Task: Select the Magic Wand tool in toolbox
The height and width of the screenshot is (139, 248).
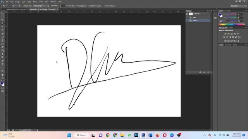Action: (x=2, y=23)
